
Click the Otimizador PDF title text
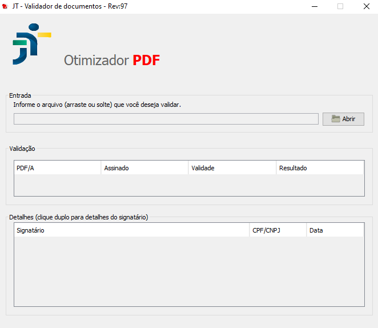click(x=112, y=61)
